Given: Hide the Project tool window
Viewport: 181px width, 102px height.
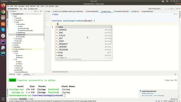Looking at the screenshot, I should (43, 11).
